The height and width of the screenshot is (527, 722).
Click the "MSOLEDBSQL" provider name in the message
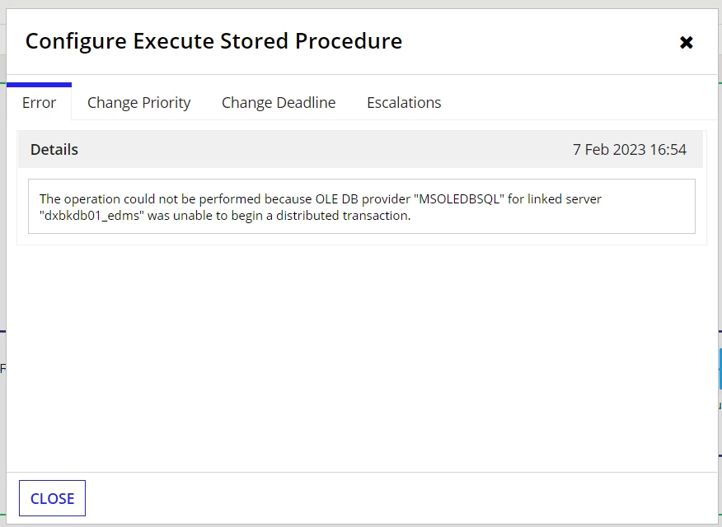click(459, 199)
